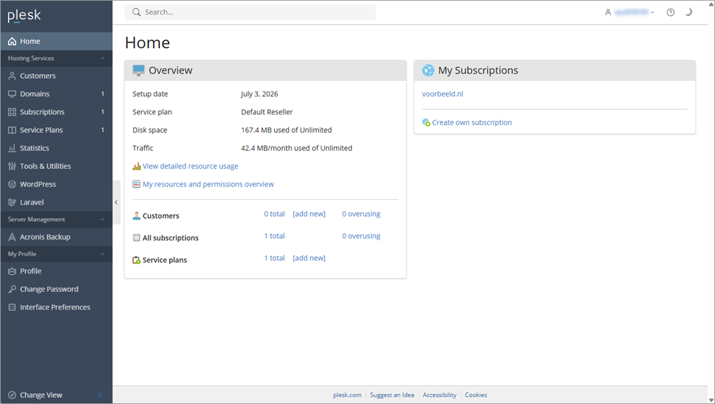
Task: Click the Change Password key icon
Action: coord(12,289)
